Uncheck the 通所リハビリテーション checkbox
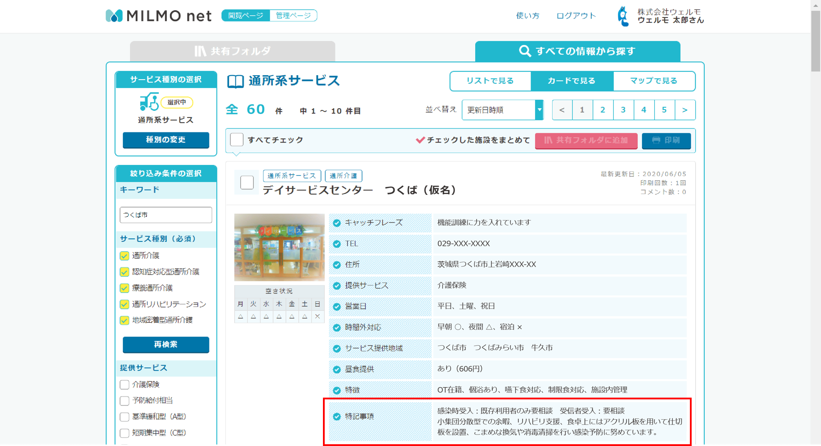This screenshot has width=821, height=446. click(x=125, y=304)
